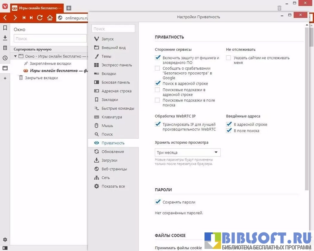Image resolution: width=314 pixels, height=251 pixels.
Task: Open the Downloads panel icon in the sidebar
Action: point(5,38)
